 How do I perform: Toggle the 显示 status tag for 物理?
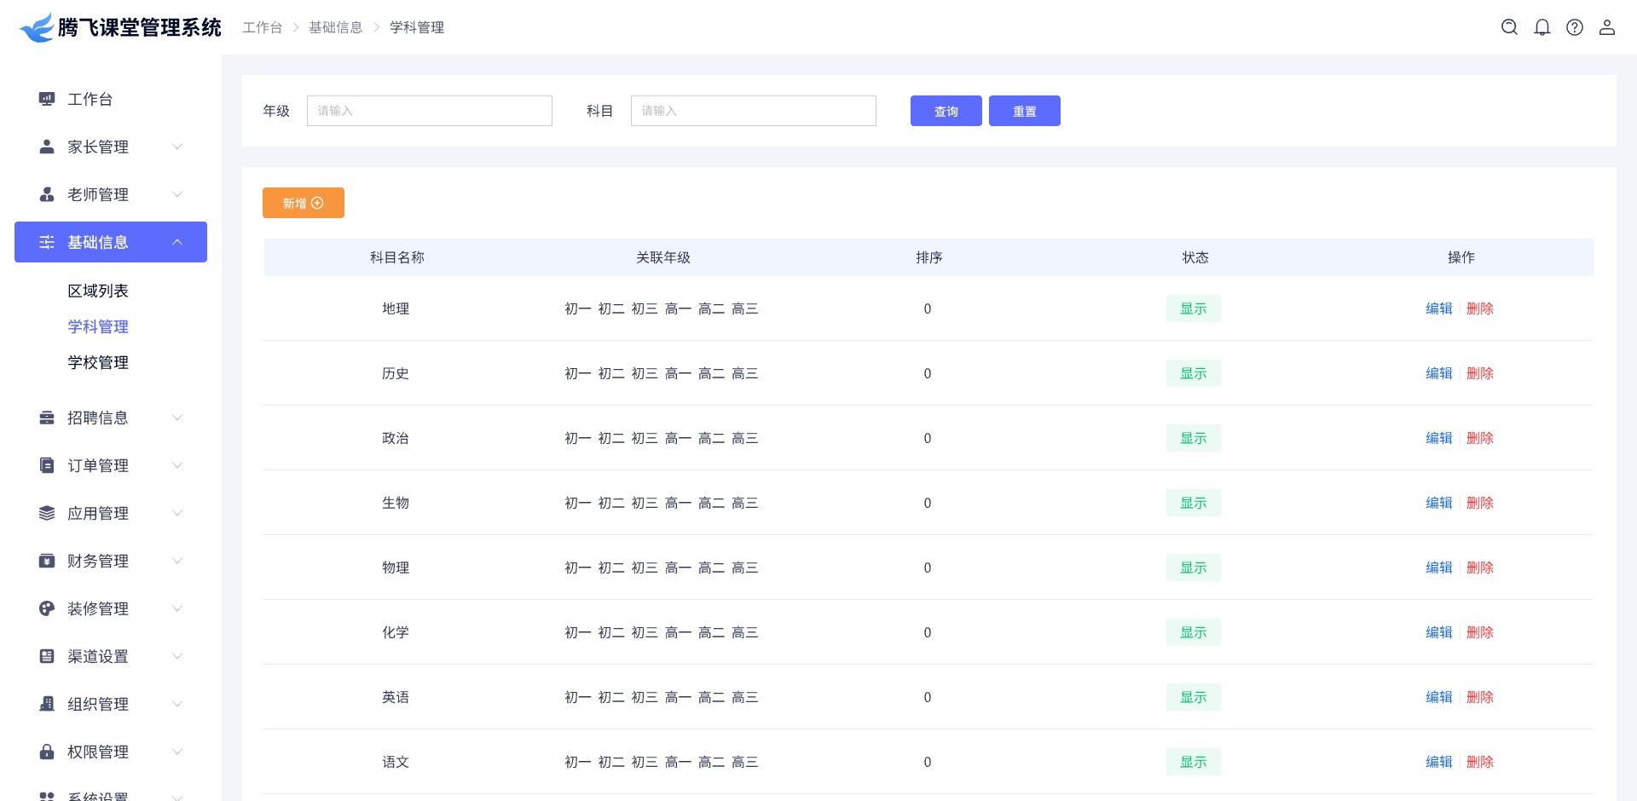[x=1193, y=568]
